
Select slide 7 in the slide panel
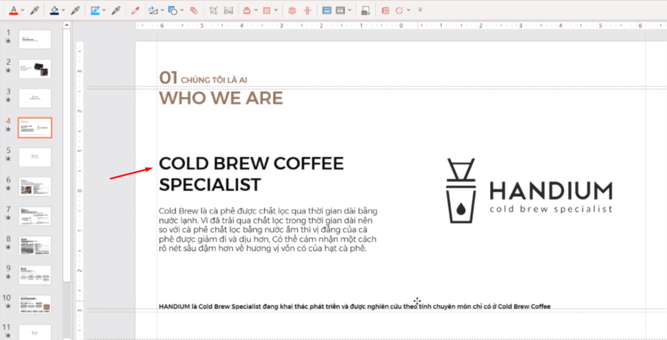pos(35,217)
